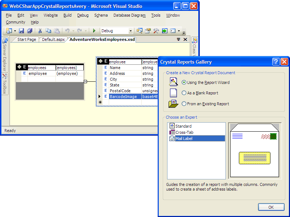Click the Paste toolbar icon
290x217 pixels.
[57, 31]
